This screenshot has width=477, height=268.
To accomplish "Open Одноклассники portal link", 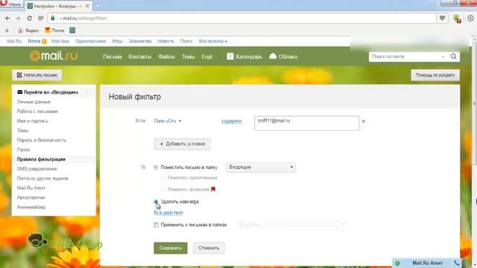I will (x=91, y=41).
